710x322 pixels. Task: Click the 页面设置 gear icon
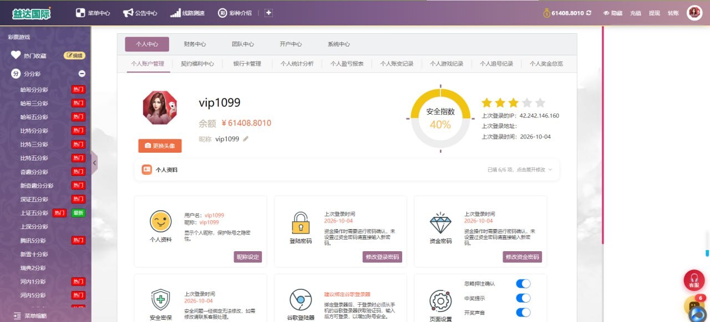pyautogui.click(x=440, y=301)
